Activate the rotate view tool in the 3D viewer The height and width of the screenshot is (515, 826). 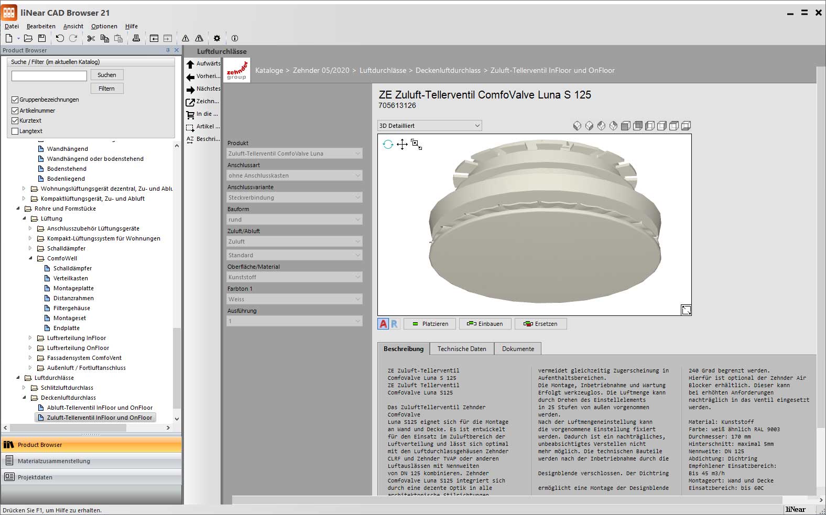[x=388, y=144]
